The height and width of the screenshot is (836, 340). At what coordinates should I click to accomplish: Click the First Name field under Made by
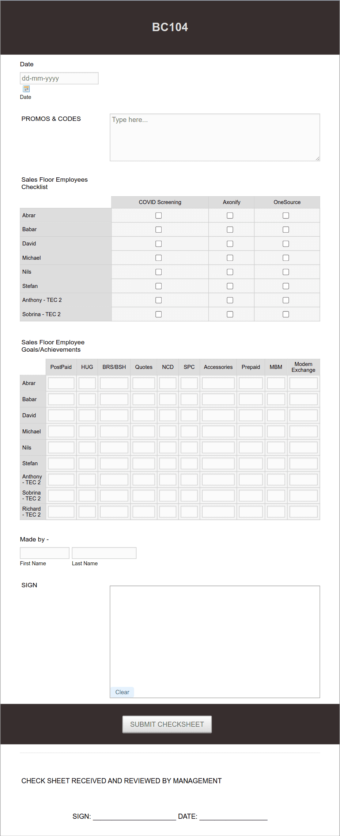[44, 552]
